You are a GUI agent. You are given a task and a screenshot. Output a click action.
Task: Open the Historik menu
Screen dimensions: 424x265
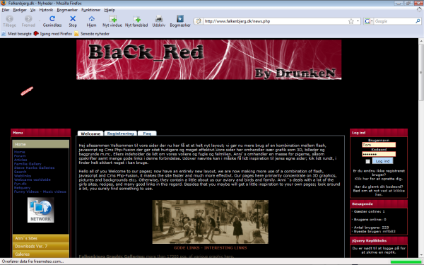point(46,10)
